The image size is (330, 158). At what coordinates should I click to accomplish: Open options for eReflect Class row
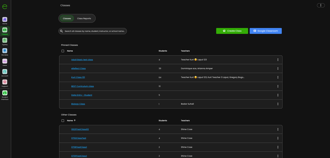click(x=278, y=68)
